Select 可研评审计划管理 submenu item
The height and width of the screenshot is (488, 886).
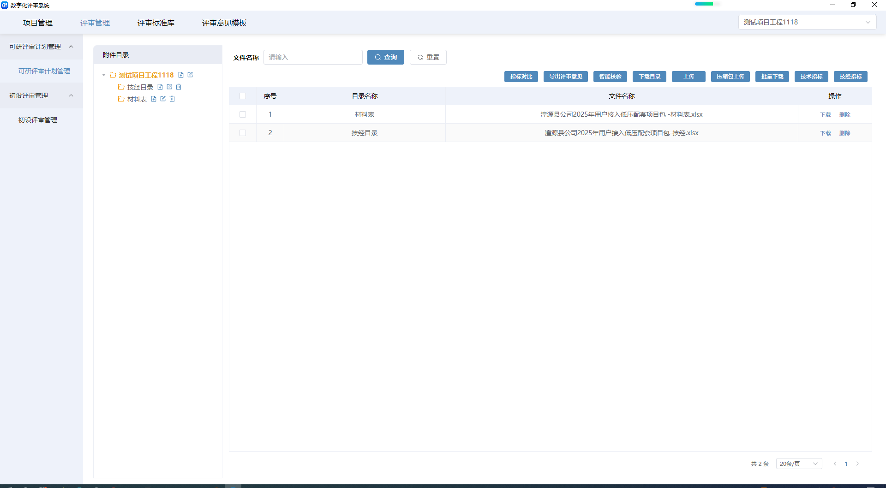tap(44, 71)
